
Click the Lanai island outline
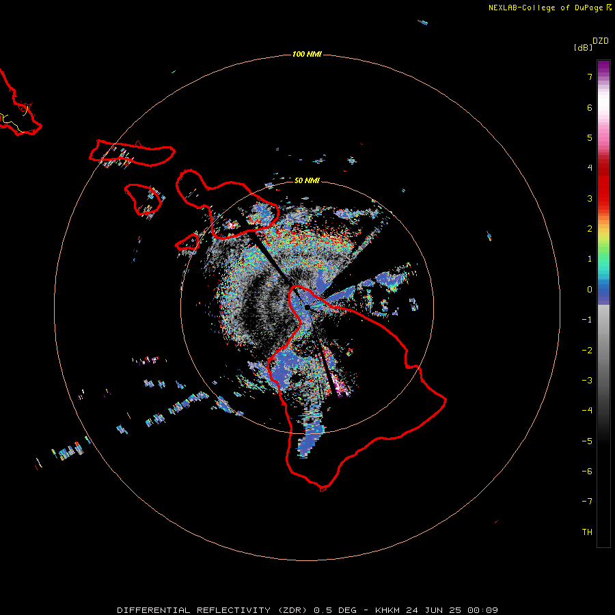[x=143, y=200]
